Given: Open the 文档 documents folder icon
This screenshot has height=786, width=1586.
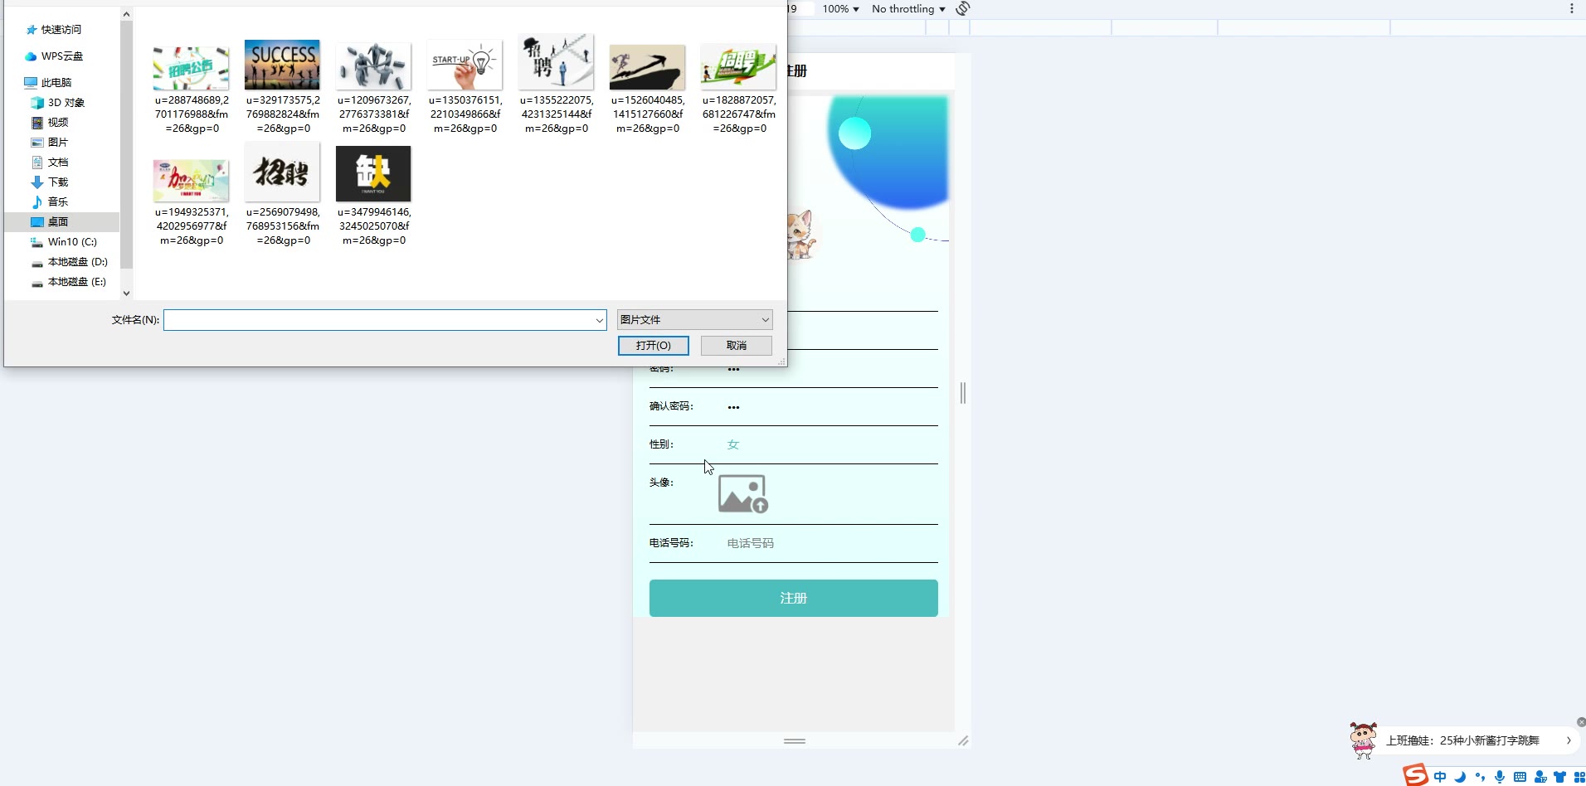Looking at the screenshot, I should pos(37,163).
